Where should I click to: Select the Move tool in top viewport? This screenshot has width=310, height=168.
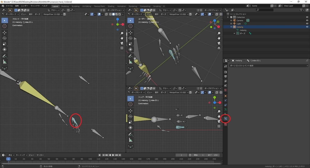click(x=131, y=111)
